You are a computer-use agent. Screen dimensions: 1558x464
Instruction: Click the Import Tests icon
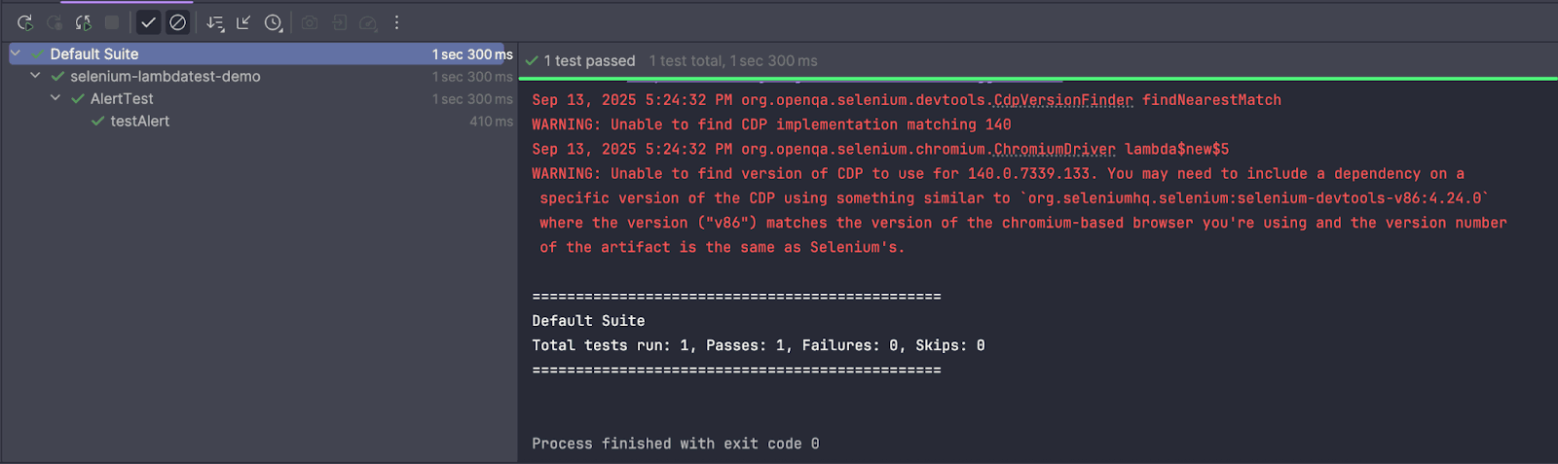point(339,22)
